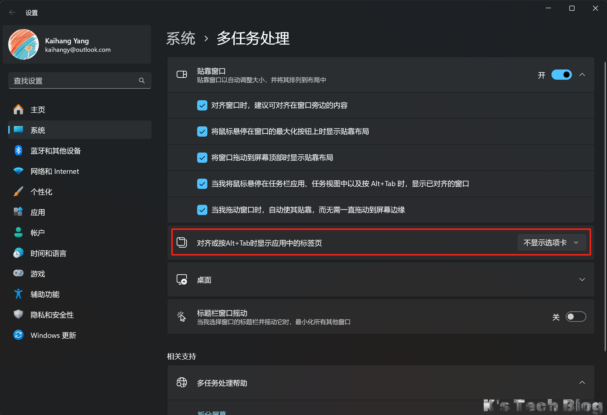
Task: Click the gaming controller icon
Action: [x=18, y=273]
